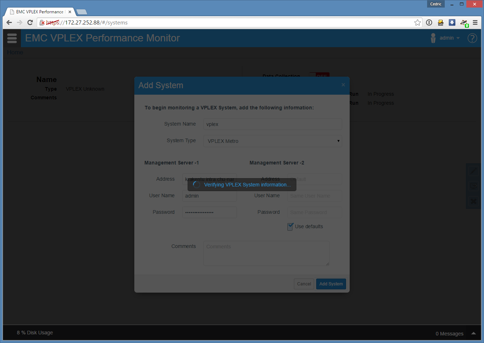Focus Management Server -2 User Name field
The image size is (484, 343).
coord(314,196)
